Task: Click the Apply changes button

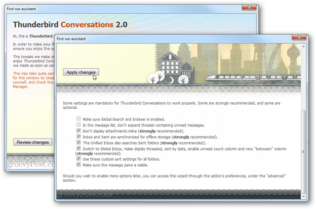Action: pos(81,72)
